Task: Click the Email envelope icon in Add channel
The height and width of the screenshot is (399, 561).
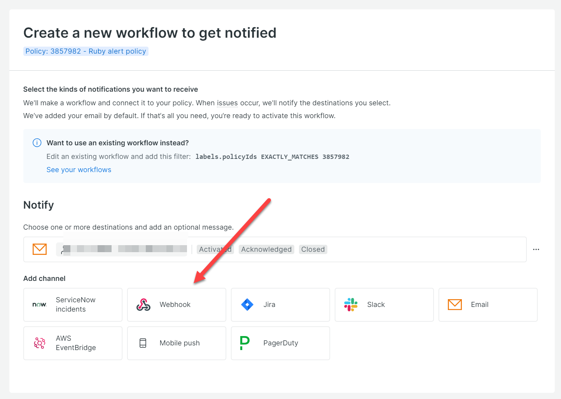Action: pos(454,305)
